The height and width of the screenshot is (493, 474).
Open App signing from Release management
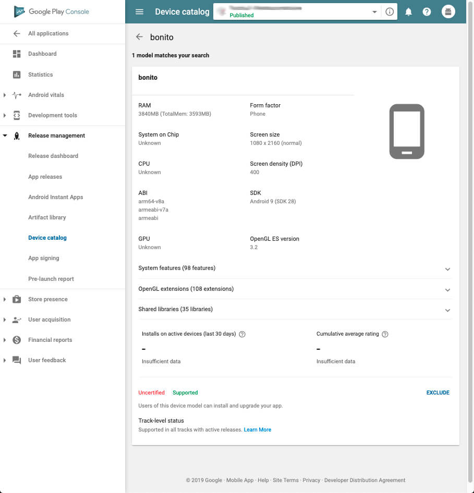point(43,258)
